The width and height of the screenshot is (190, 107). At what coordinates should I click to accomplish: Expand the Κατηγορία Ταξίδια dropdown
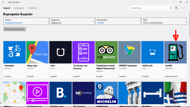(118, 21)
